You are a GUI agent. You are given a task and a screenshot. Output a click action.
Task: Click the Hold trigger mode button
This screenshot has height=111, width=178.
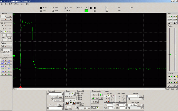point(95,102)
